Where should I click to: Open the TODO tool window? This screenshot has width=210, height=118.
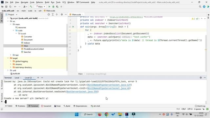pyautogui.click(x=9, y=106)
